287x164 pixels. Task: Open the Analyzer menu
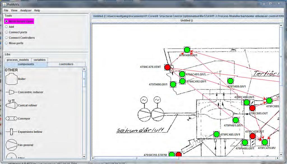[26, 10]
